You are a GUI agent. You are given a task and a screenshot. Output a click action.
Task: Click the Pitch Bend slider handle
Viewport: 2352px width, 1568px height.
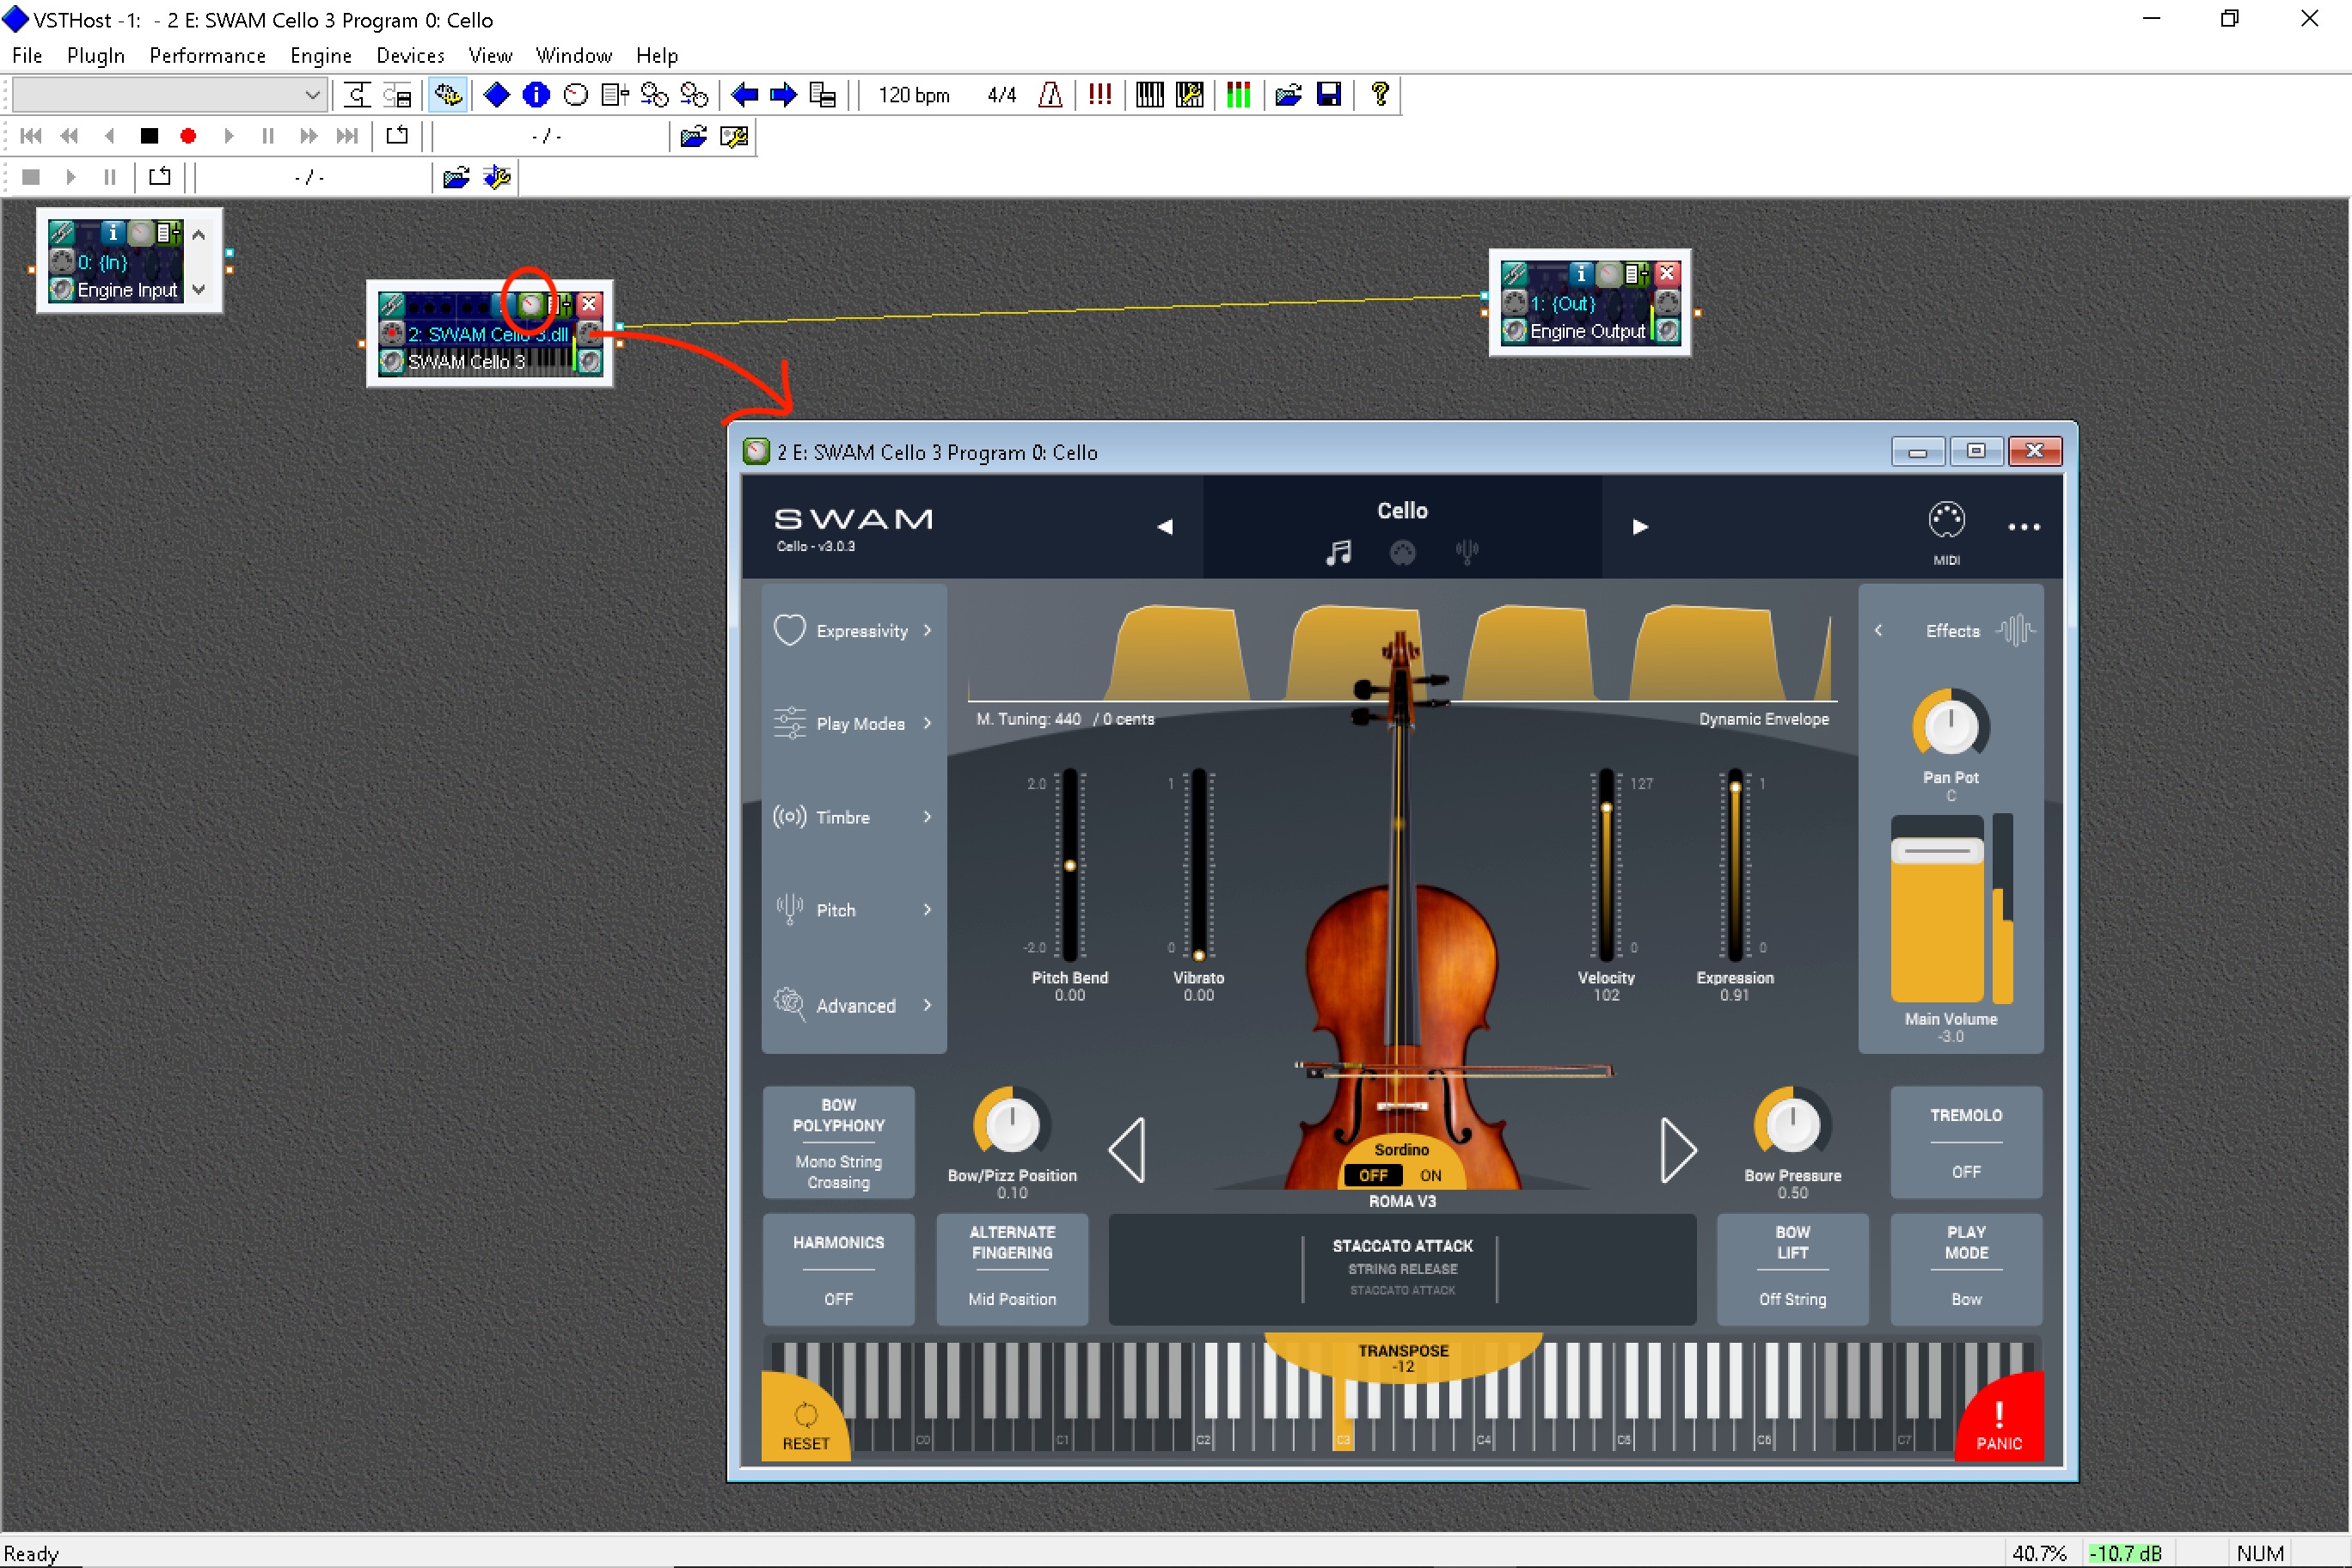click(x=1070, y=865)
